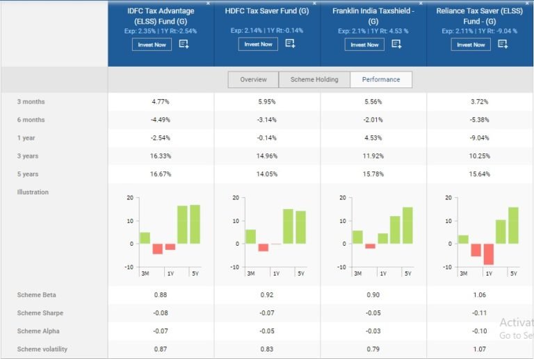Switch to the Scheme Holding tab

tap(314, 80)
